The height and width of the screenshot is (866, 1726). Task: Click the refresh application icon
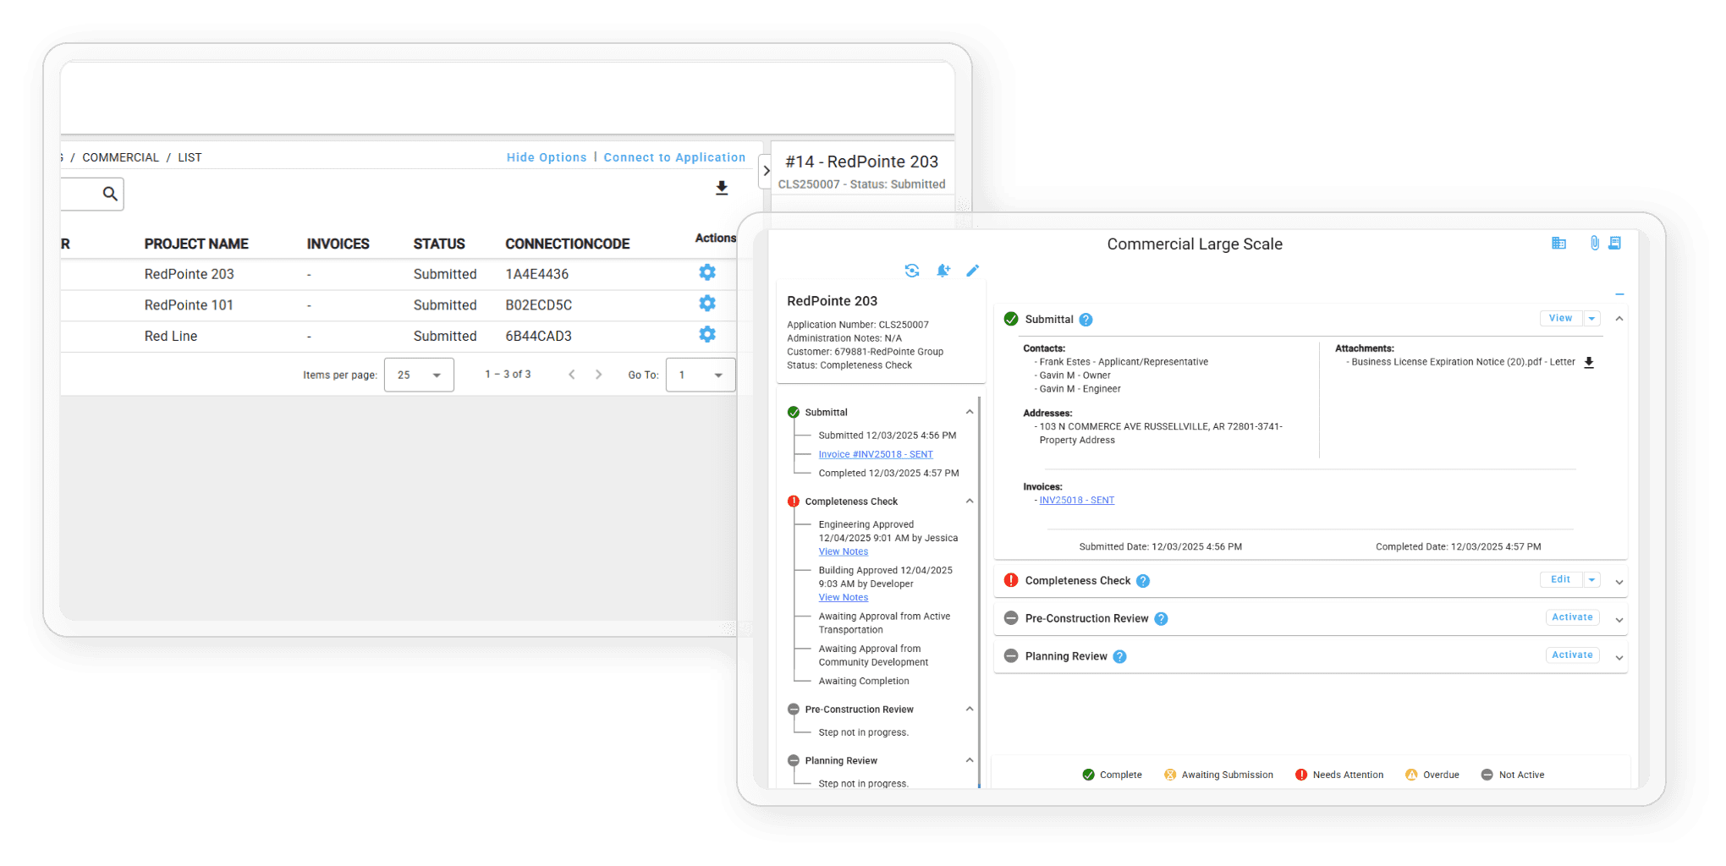(911, 271)
